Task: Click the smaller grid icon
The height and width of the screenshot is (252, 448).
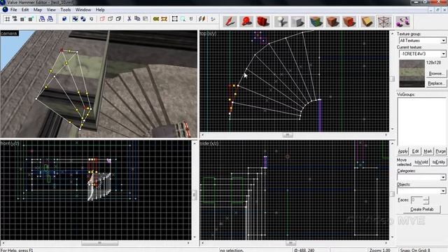Action: (x=22, y=19)
